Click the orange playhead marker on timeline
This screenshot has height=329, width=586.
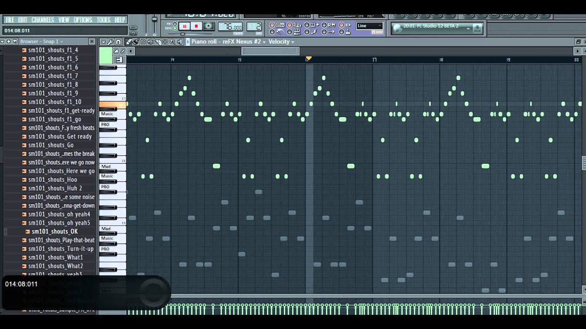coord(309,58)
